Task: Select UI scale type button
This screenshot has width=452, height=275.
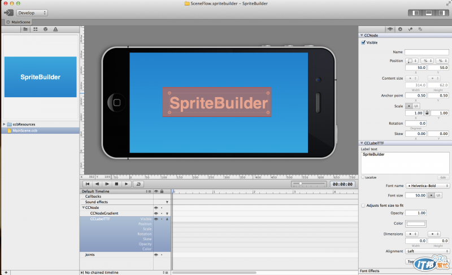Action: tap(416, 106)
